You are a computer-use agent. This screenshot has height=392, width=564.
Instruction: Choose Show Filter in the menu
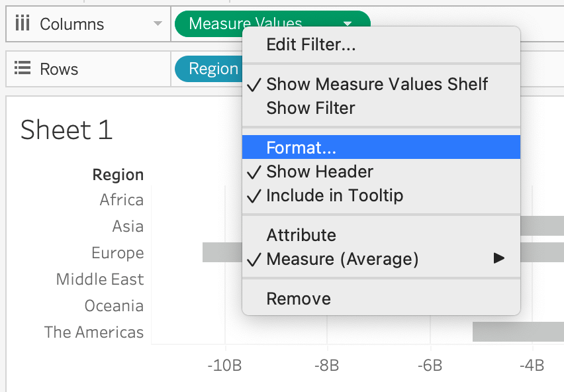(310, 108)
